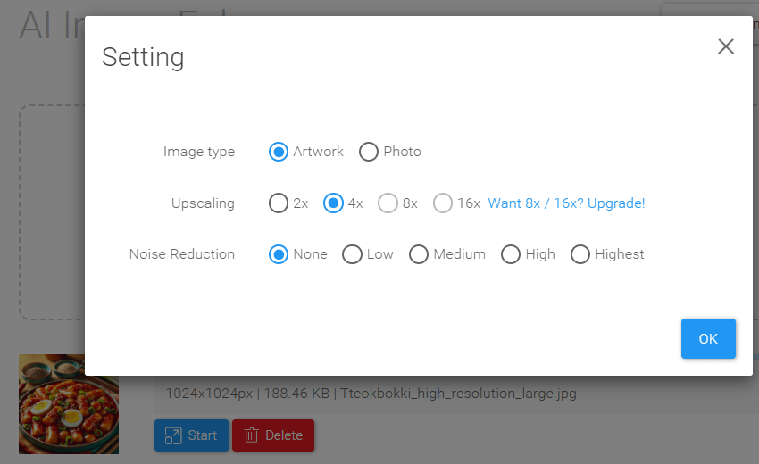Click the red Delete button

(x=273, y=435)
